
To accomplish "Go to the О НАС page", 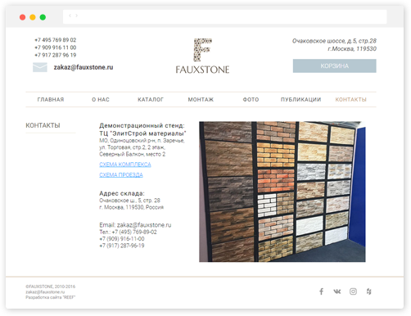I will (101, 100).
